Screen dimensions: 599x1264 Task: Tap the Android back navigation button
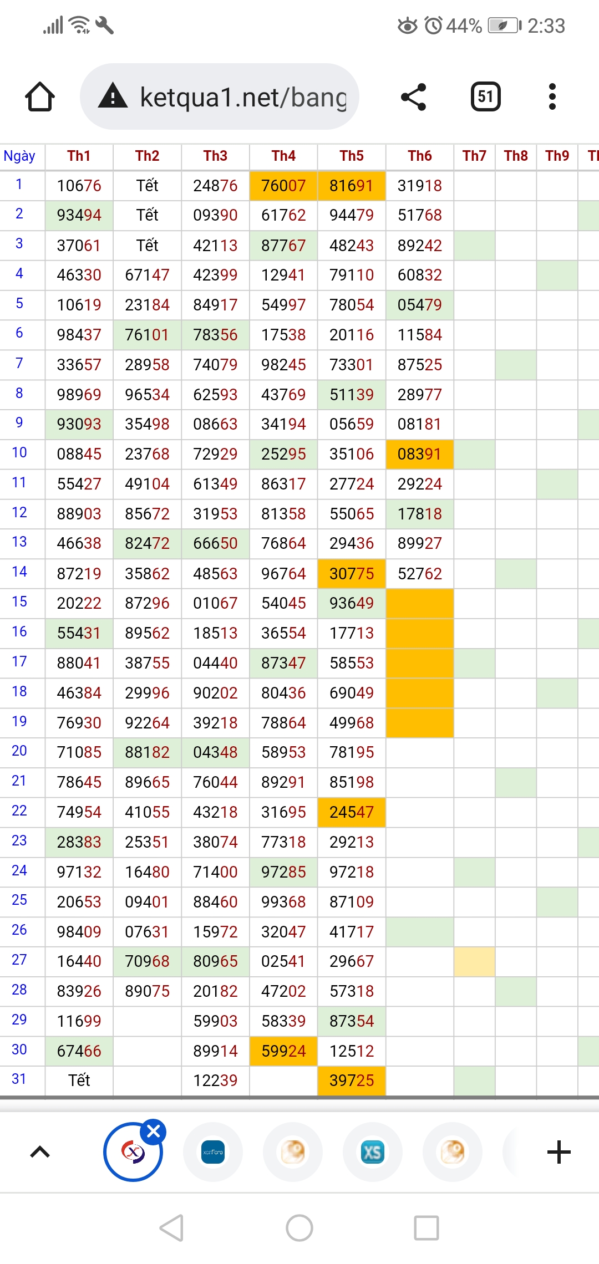pyautogui.click(x=171, y=1228)
